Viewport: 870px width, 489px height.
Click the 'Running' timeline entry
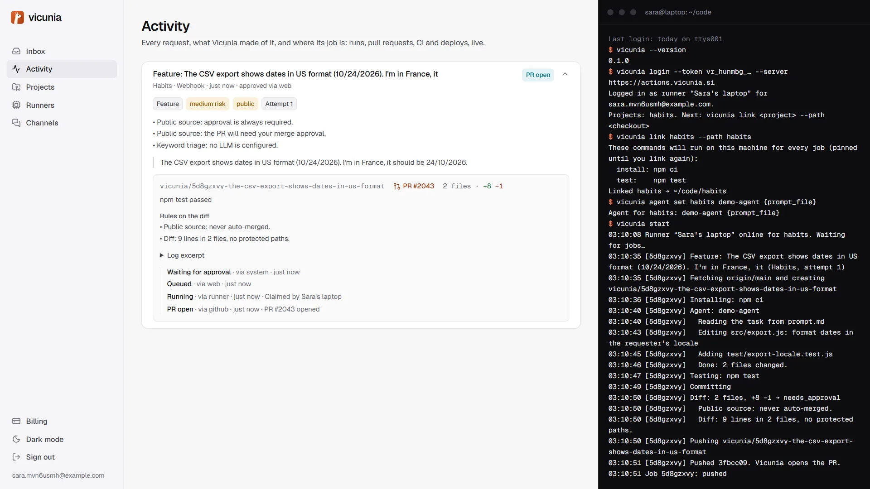coord(254,297)
